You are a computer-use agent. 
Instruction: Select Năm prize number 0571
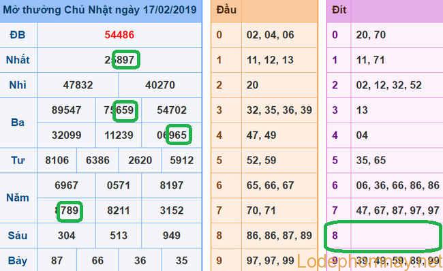point(119,185)
